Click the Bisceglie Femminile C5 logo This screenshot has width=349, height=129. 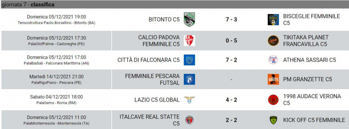pyautogui.click(x=273, y=20)
